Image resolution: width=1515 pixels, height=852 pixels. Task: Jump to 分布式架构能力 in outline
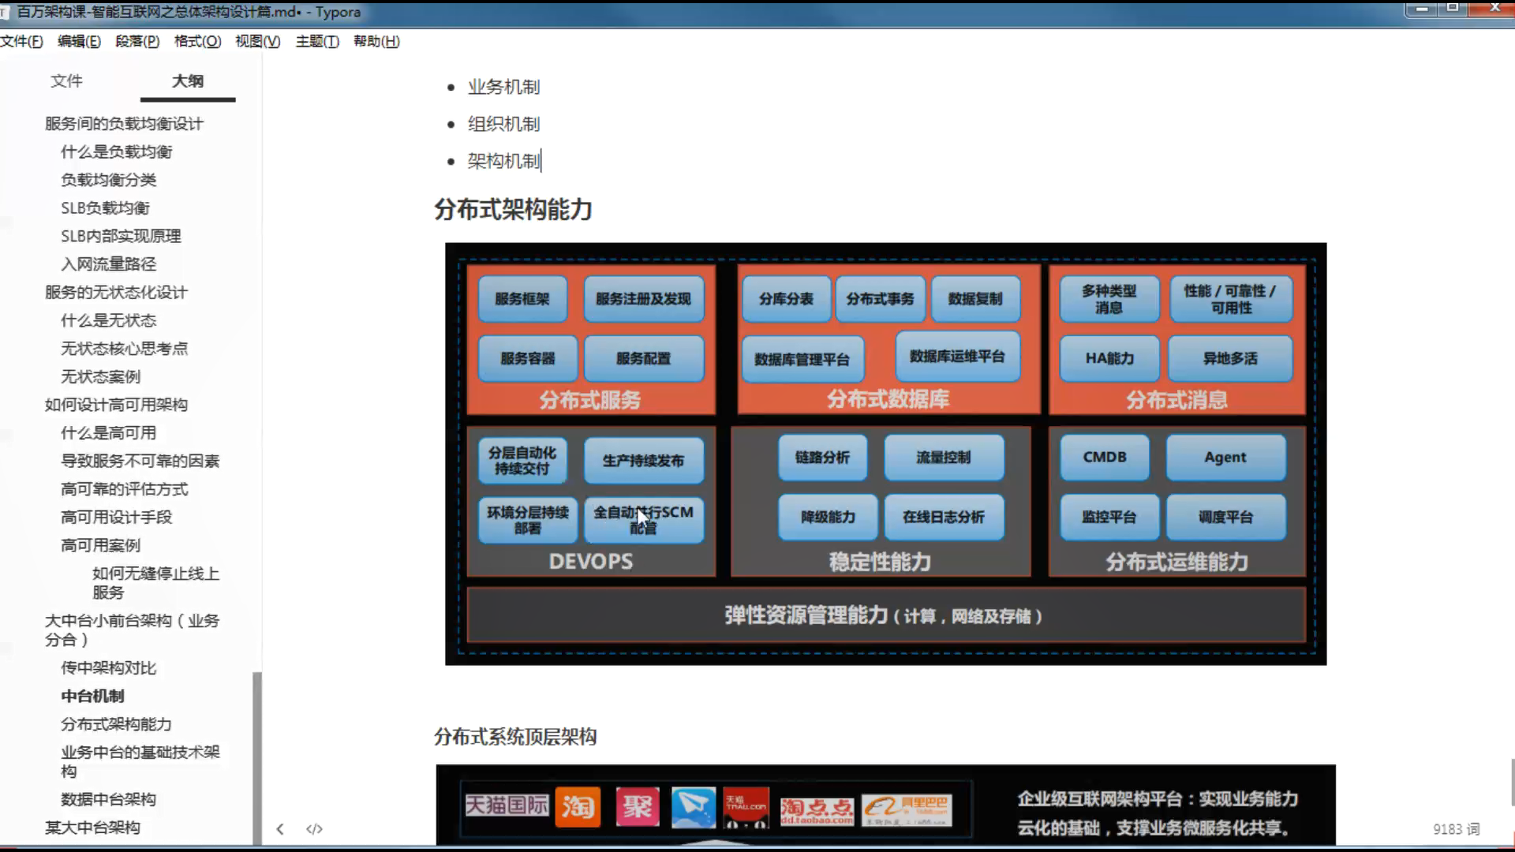tap(116, 723)
